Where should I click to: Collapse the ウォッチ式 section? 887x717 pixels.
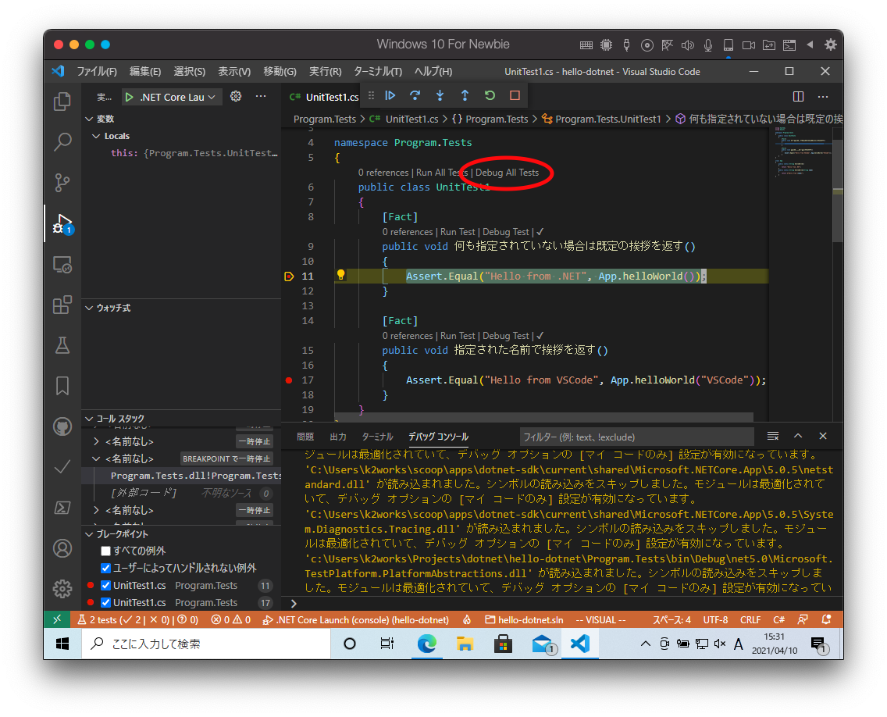[x=89, y=308]
